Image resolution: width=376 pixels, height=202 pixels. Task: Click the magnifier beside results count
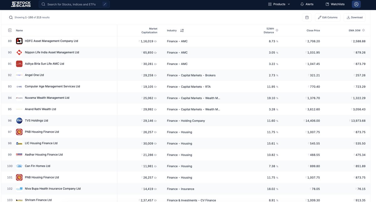click(x=11, y=18)
